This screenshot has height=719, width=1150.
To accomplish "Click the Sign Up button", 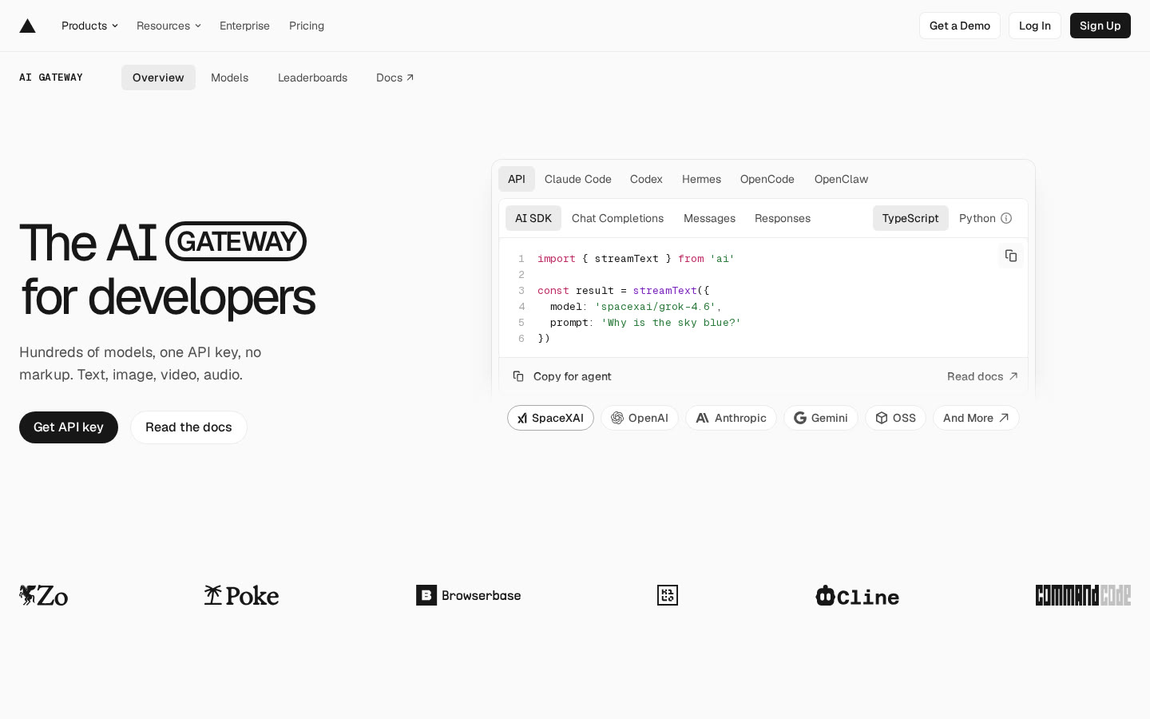I will coord(1100,26).
